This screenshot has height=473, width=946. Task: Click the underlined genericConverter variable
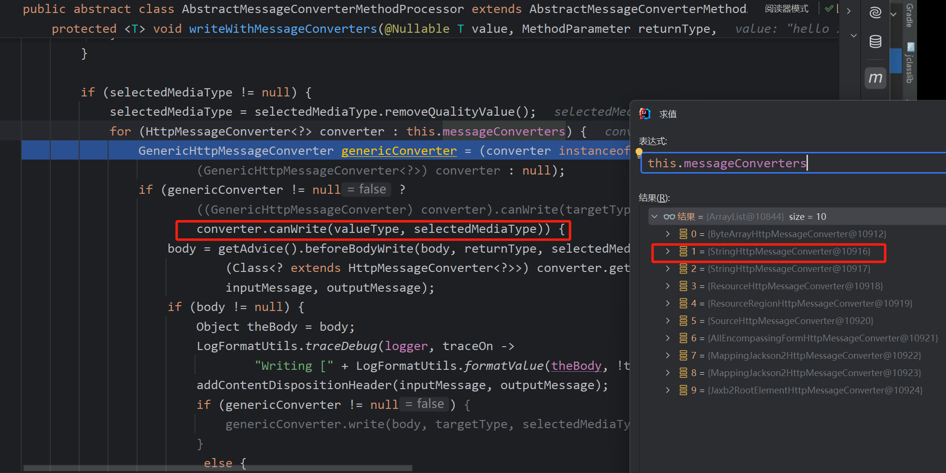pyautogui.click(x=399, y=151)
